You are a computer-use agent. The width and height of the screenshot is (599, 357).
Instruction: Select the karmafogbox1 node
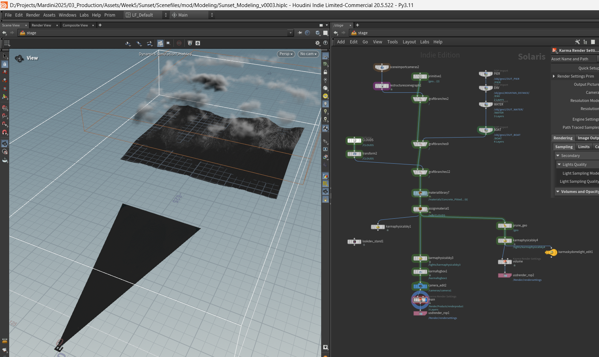coord(420,272)
